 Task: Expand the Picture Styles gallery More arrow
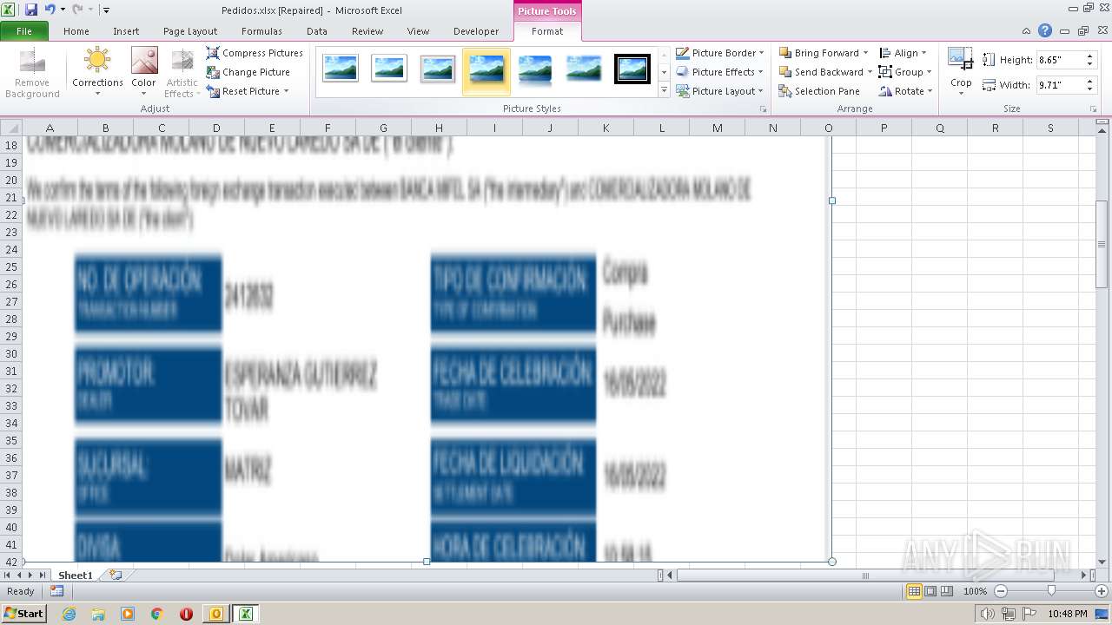tap(665, 90)
